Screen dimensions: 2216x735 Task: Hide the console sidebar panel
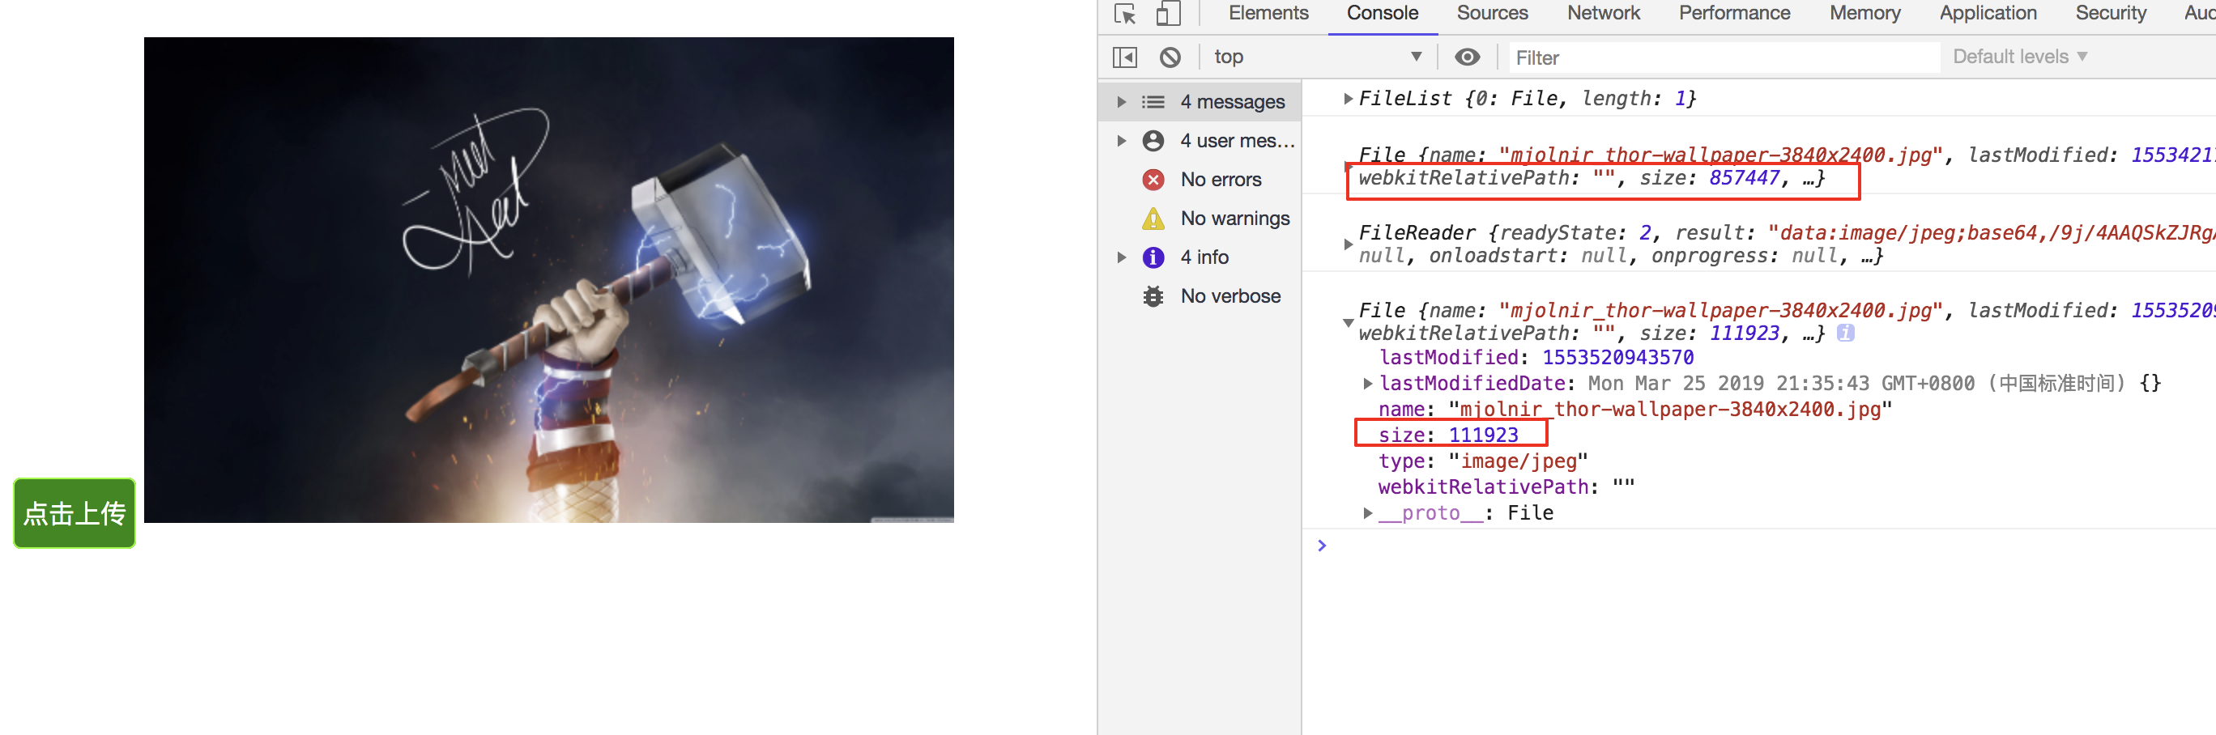coord(1124,57)
